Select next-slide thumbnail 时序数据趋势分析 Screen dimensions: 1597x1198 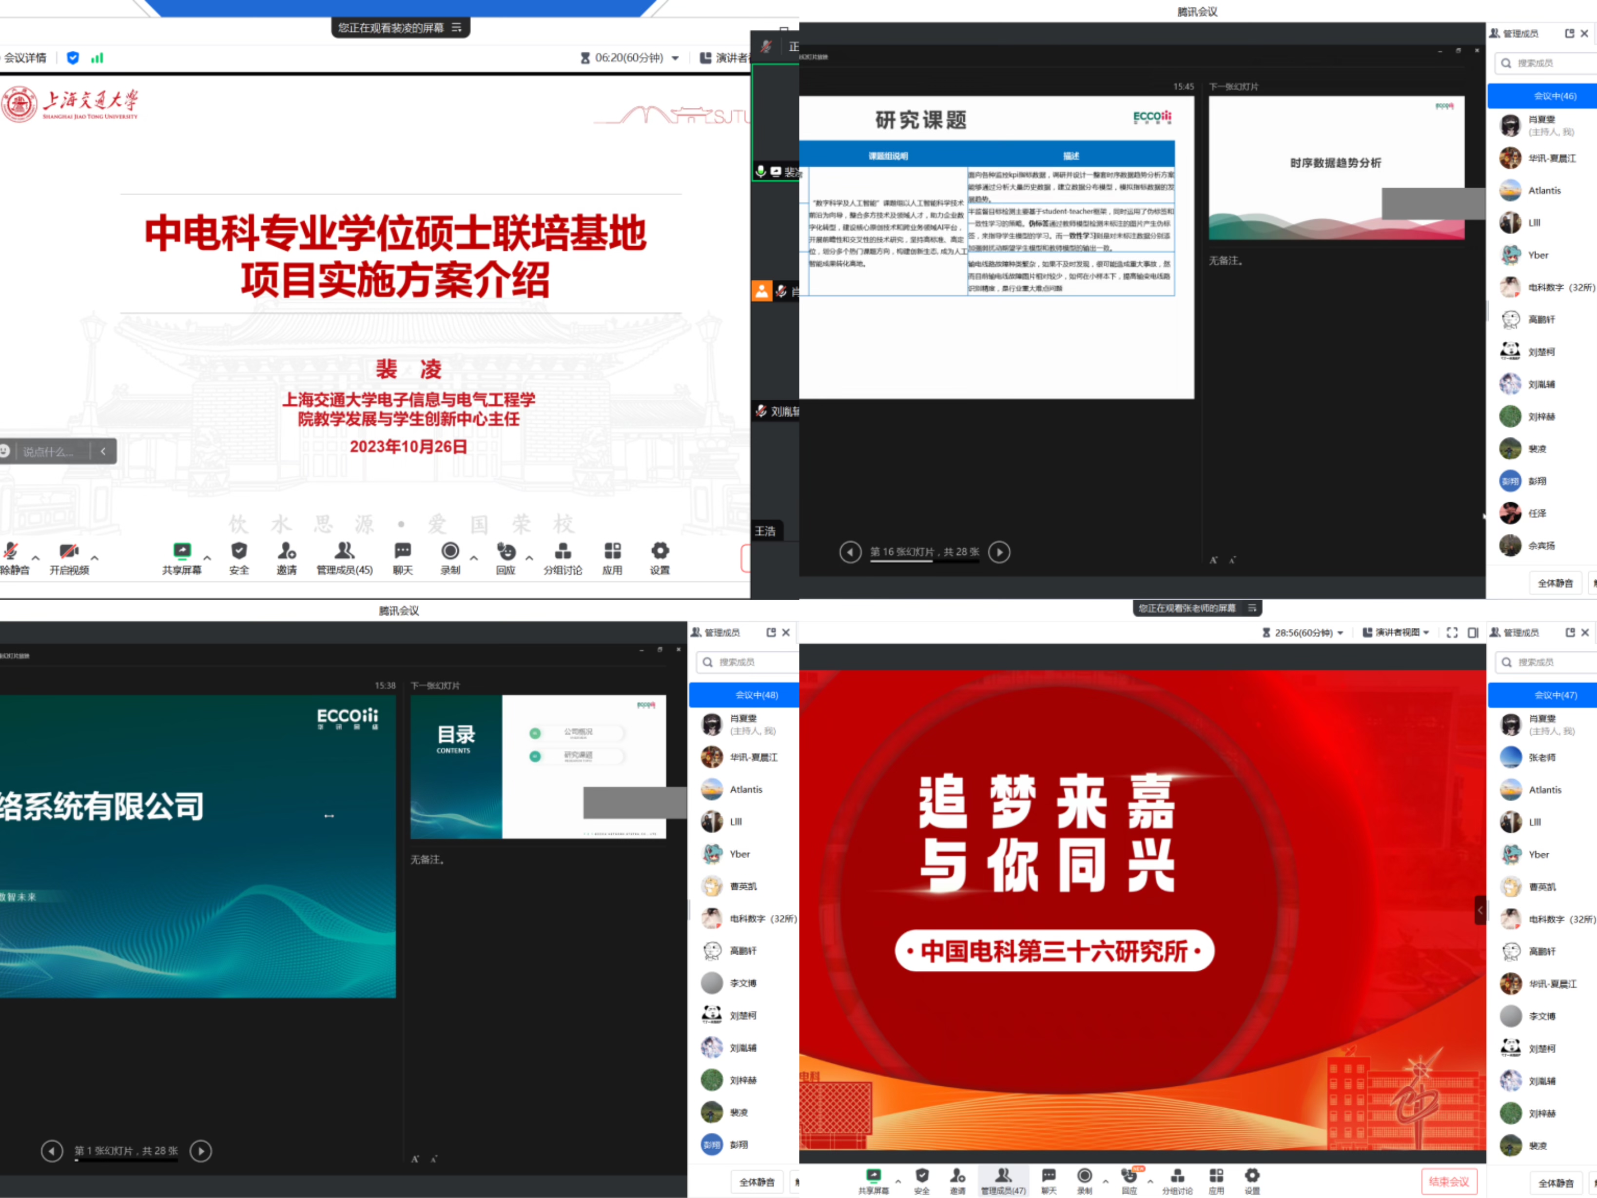pos(1336,168)
